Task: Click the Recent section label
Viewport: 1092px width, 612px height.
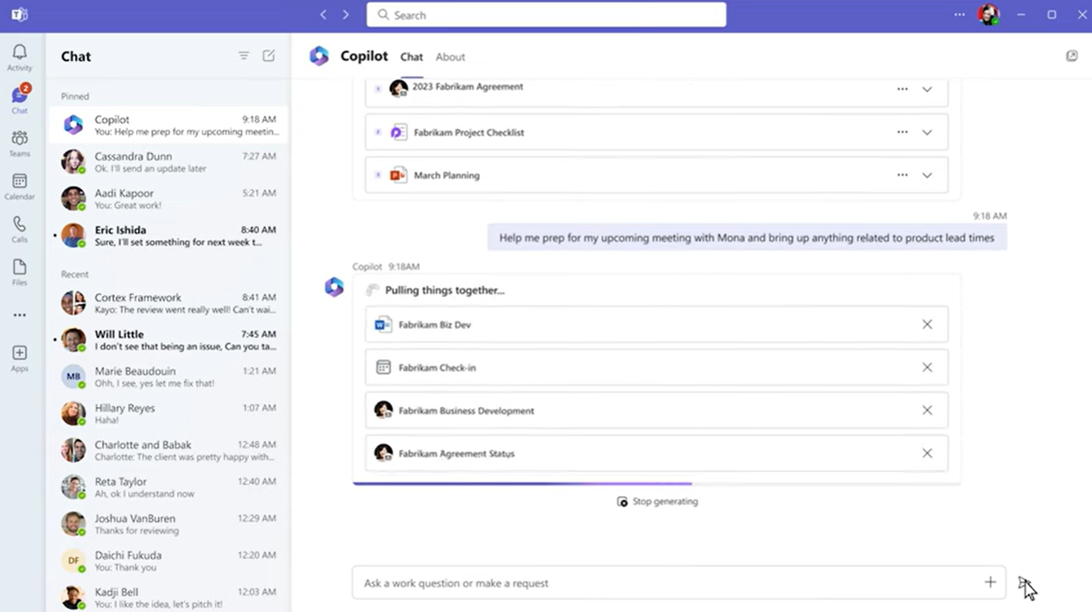Action: pos(74,274)
